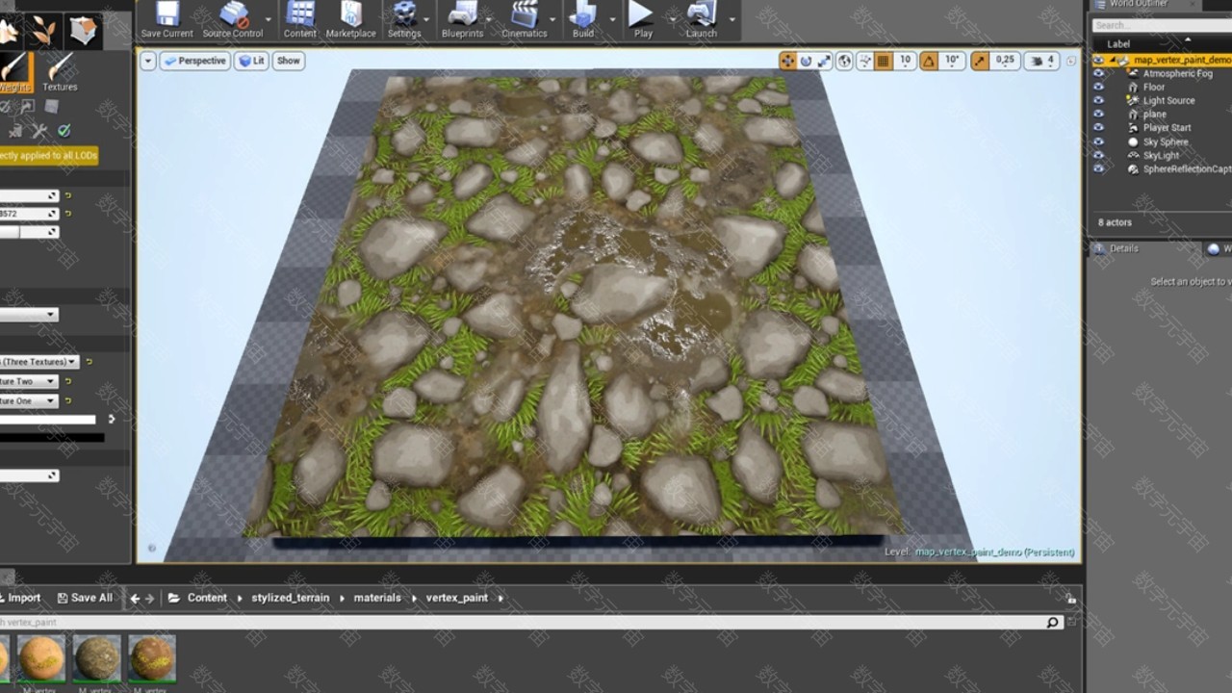Screen dimensions: 1232x693
Task: Toggle rotation snapping on or off
Action: click(929, 61)
